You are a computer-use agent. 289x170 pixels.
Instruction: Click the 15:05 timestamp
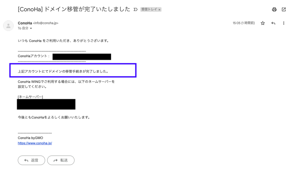pos(244,23)
